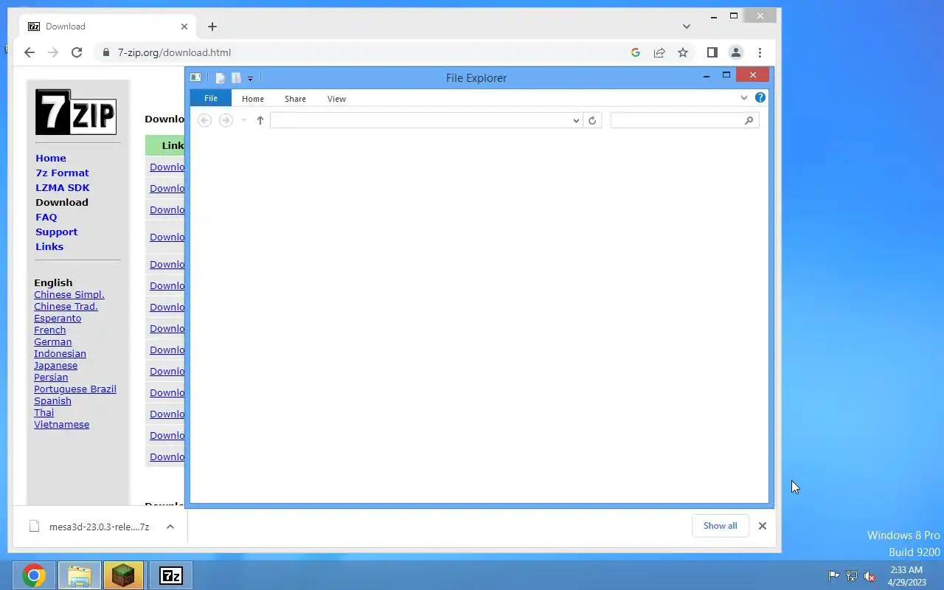Select the Download tab in Chrome

tap(108, 27)
